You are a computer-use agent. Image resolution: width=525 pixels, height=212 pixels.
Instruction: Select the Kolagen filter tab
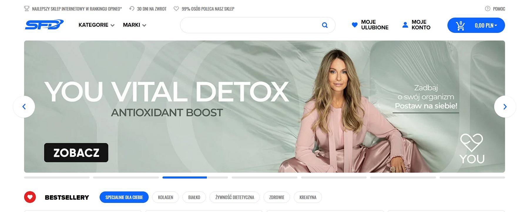165,197
